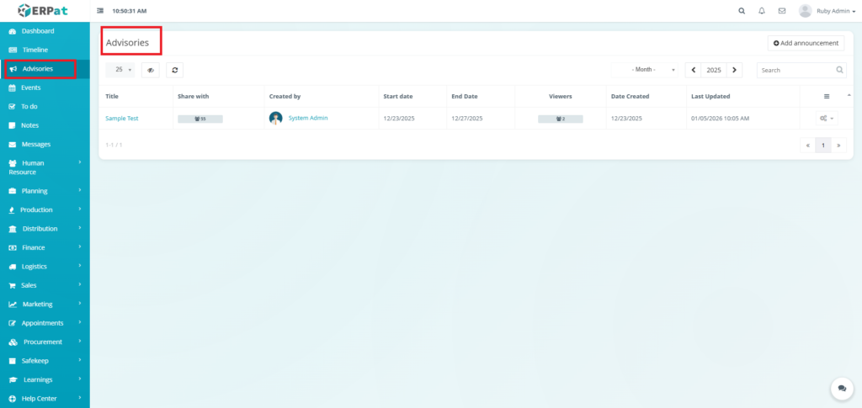This screenshot has height=408, width=862.
Task: Click the refresh table icon button
Action: point(174,71)
